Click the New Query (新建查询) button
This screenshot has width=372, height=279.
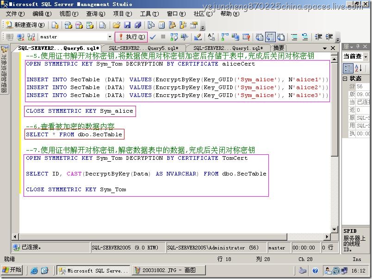[x=25, y=25]
